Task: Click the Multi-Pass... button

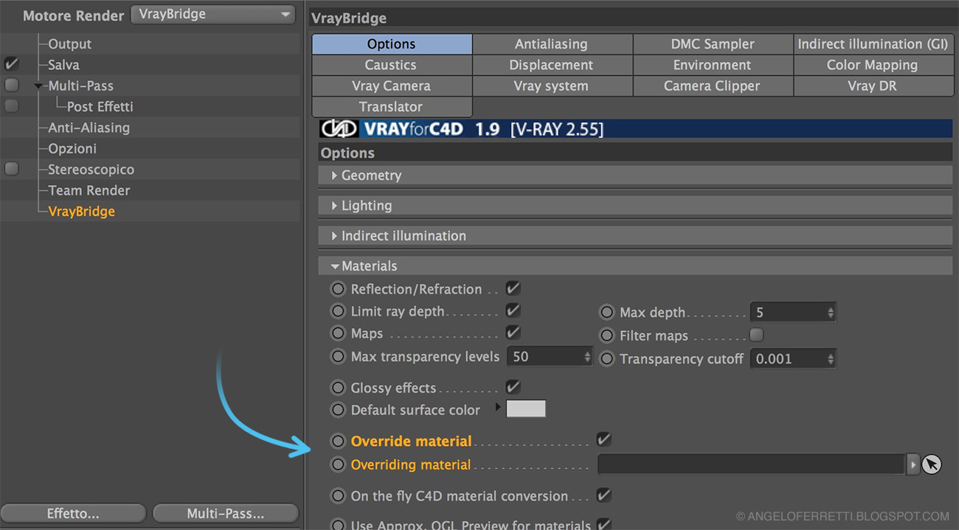Action: pyautogui.click(x=226, y=513)
